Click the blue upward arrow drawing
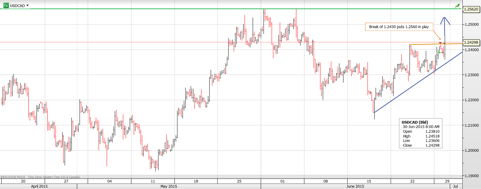The width and height of the screenshot is (481, 189). pyautogui.click(x=445, y=25)
